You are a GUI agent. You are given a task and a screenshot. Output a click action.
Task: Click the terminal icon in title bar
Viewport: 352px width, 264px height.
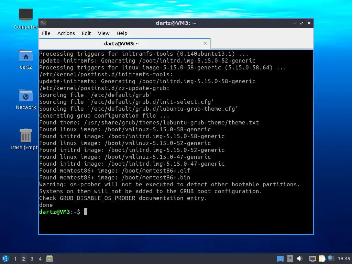pyautogui.click(x=43, y=23)
